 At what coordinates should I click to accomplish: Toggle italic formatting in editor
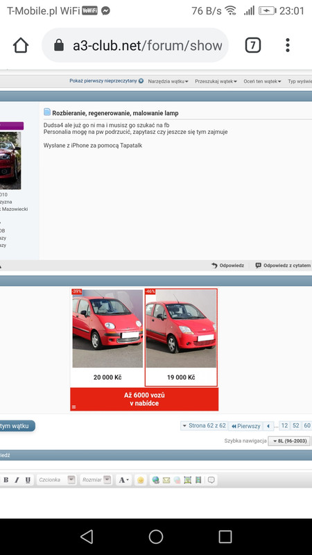pyautogui.click(x=17, y=480)
